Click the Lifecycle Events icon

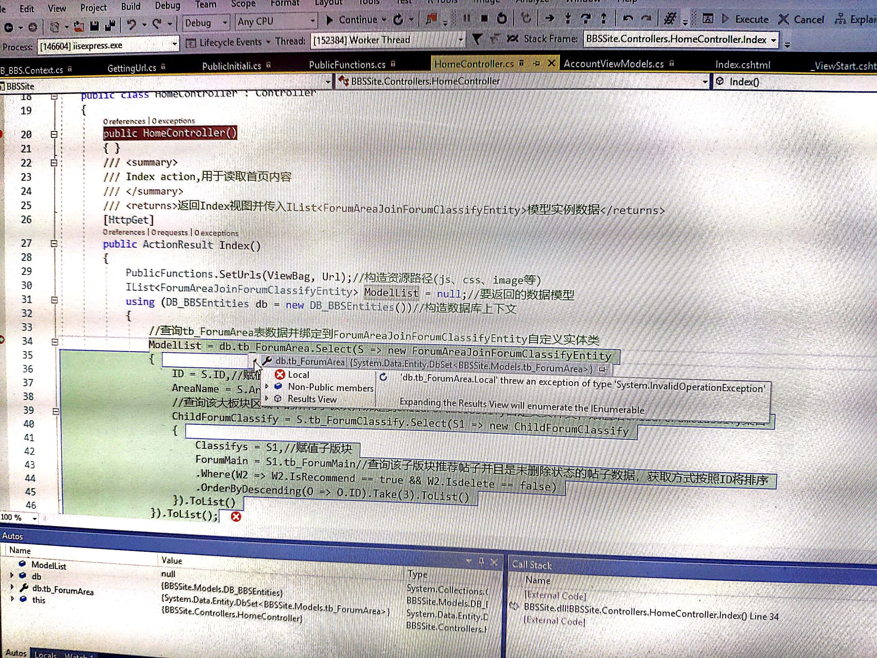[x=191, y=43]
